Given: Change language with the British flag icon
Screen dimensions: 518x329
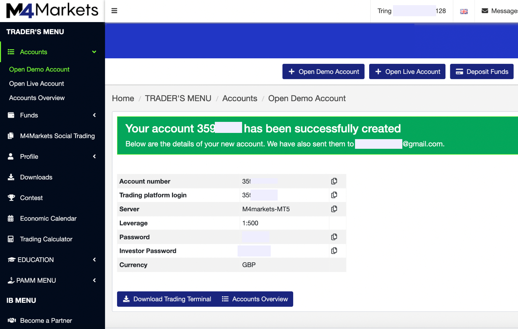Looking at the screenshot, I should [464, 11].
